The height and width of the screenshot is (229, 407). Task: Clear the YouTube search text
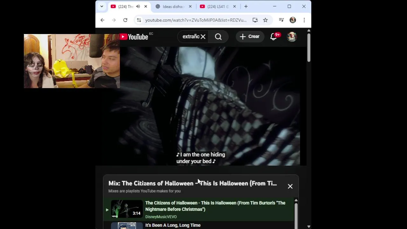point(203,37)
